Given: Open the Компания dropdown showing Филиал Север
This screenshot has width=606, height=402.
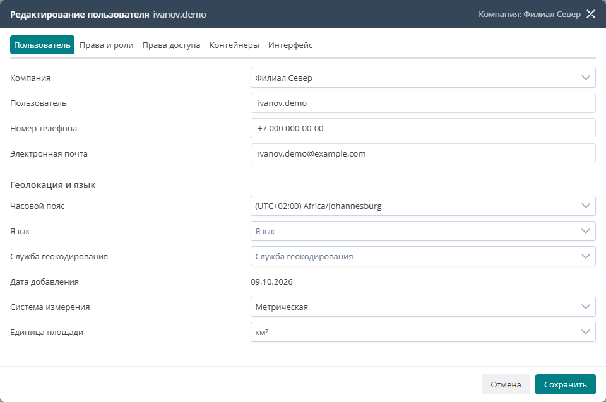Looking at the screenshot, I should [x=423, y=78].
